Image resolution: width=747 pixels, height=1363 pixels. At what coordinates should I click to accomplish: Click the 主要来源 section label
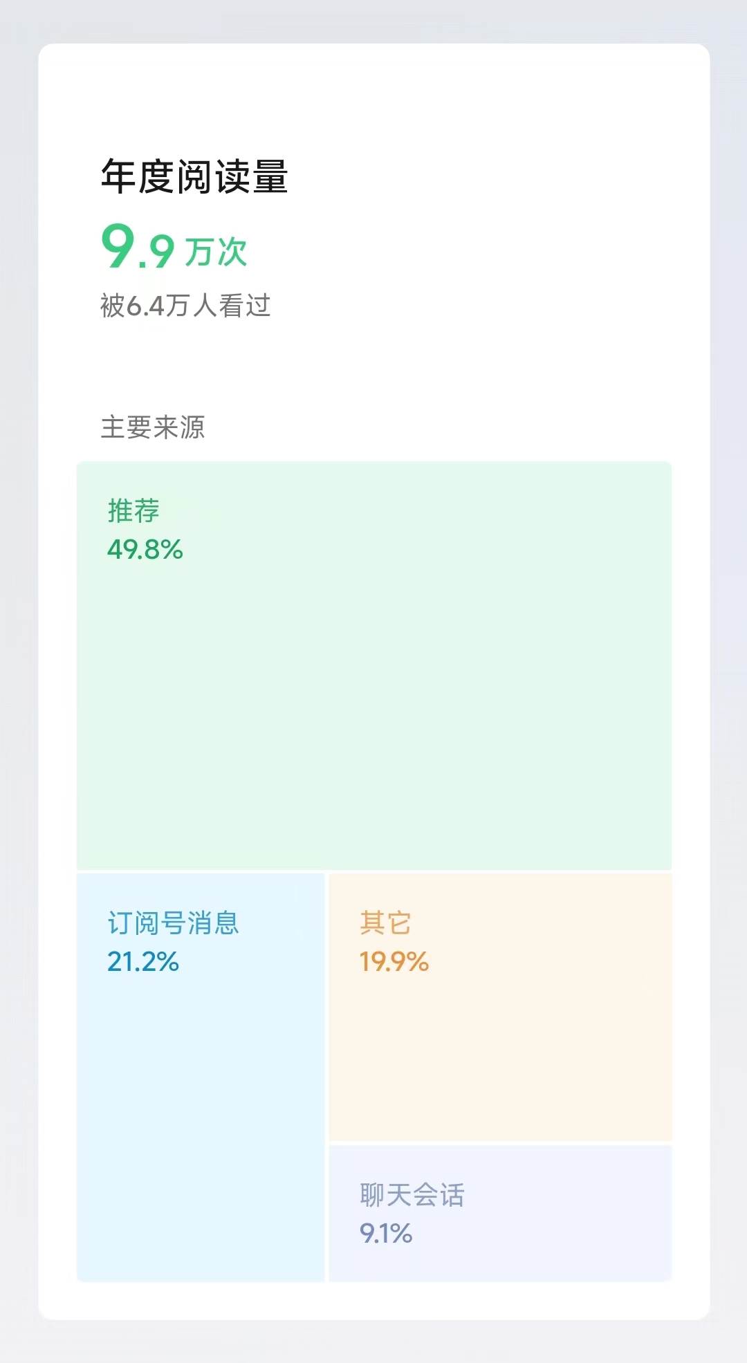pos(153,427)
